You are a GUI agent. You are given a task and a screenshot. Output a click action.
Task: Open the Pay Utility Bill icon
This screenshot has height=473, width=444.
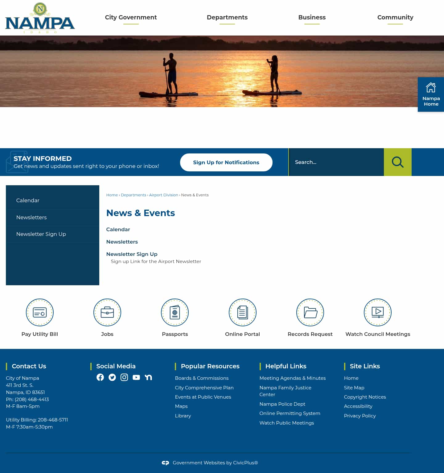39,312
